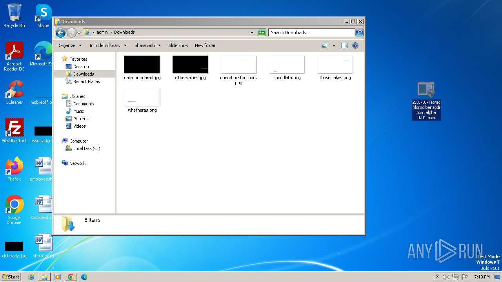
Task: Open the view options dropdown arrow
Action: (x=334, y=45)
